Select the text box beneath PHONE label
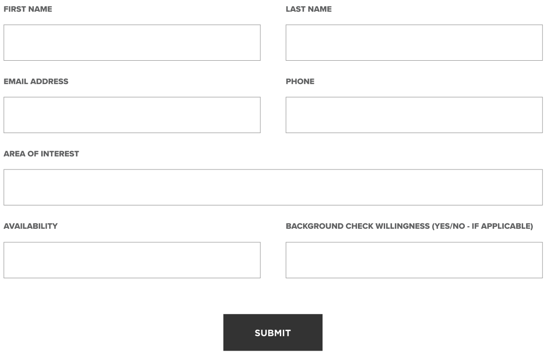 tap(414, 115)
